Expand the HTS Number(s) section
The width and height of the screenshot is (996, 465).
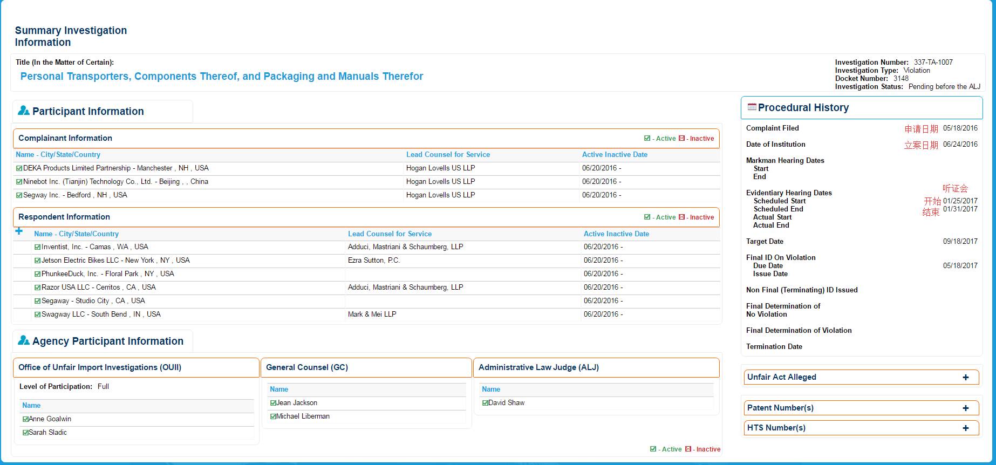click(965, 428)
